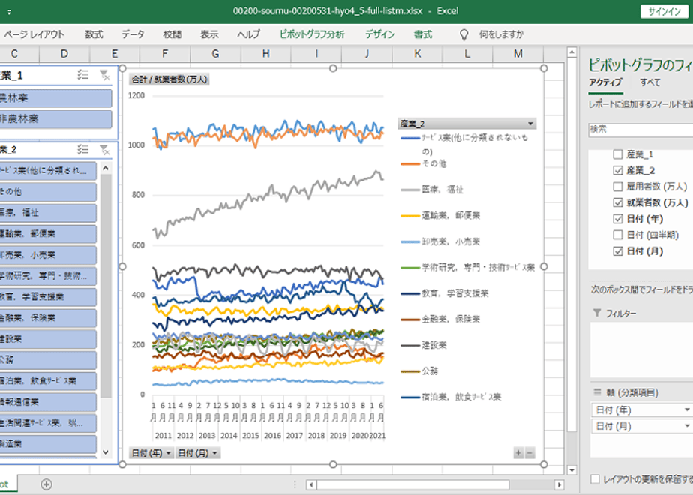Open the 校閲 ribbon tab
Screen dimensions: 693x495
point(172,34)
